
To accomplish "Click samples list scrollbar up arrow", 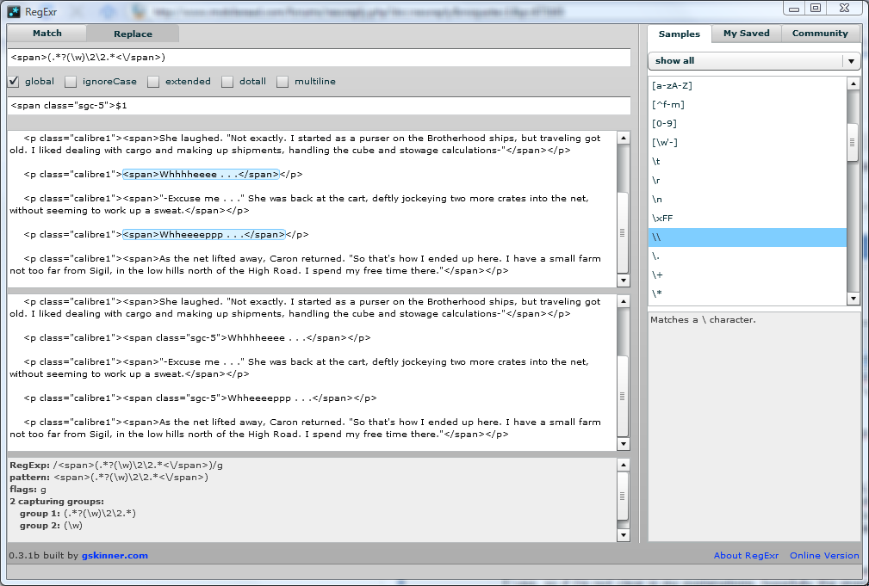I will click(x=853, y=83).
